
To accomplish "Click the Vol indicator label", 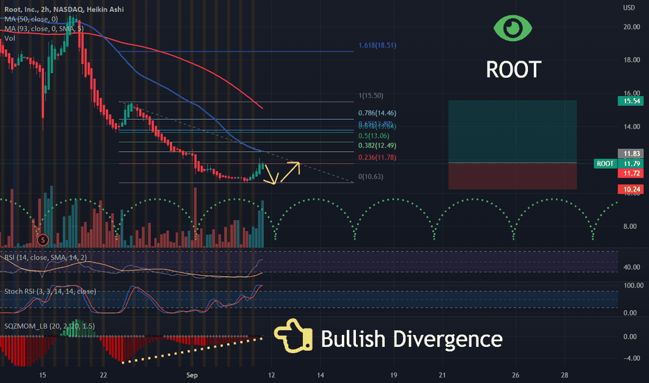I will (10, 38).
